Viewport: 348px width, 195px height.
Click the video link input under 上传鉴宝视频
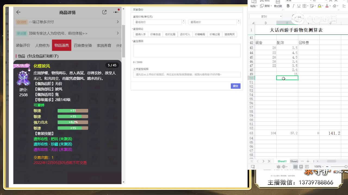point(187,74)
